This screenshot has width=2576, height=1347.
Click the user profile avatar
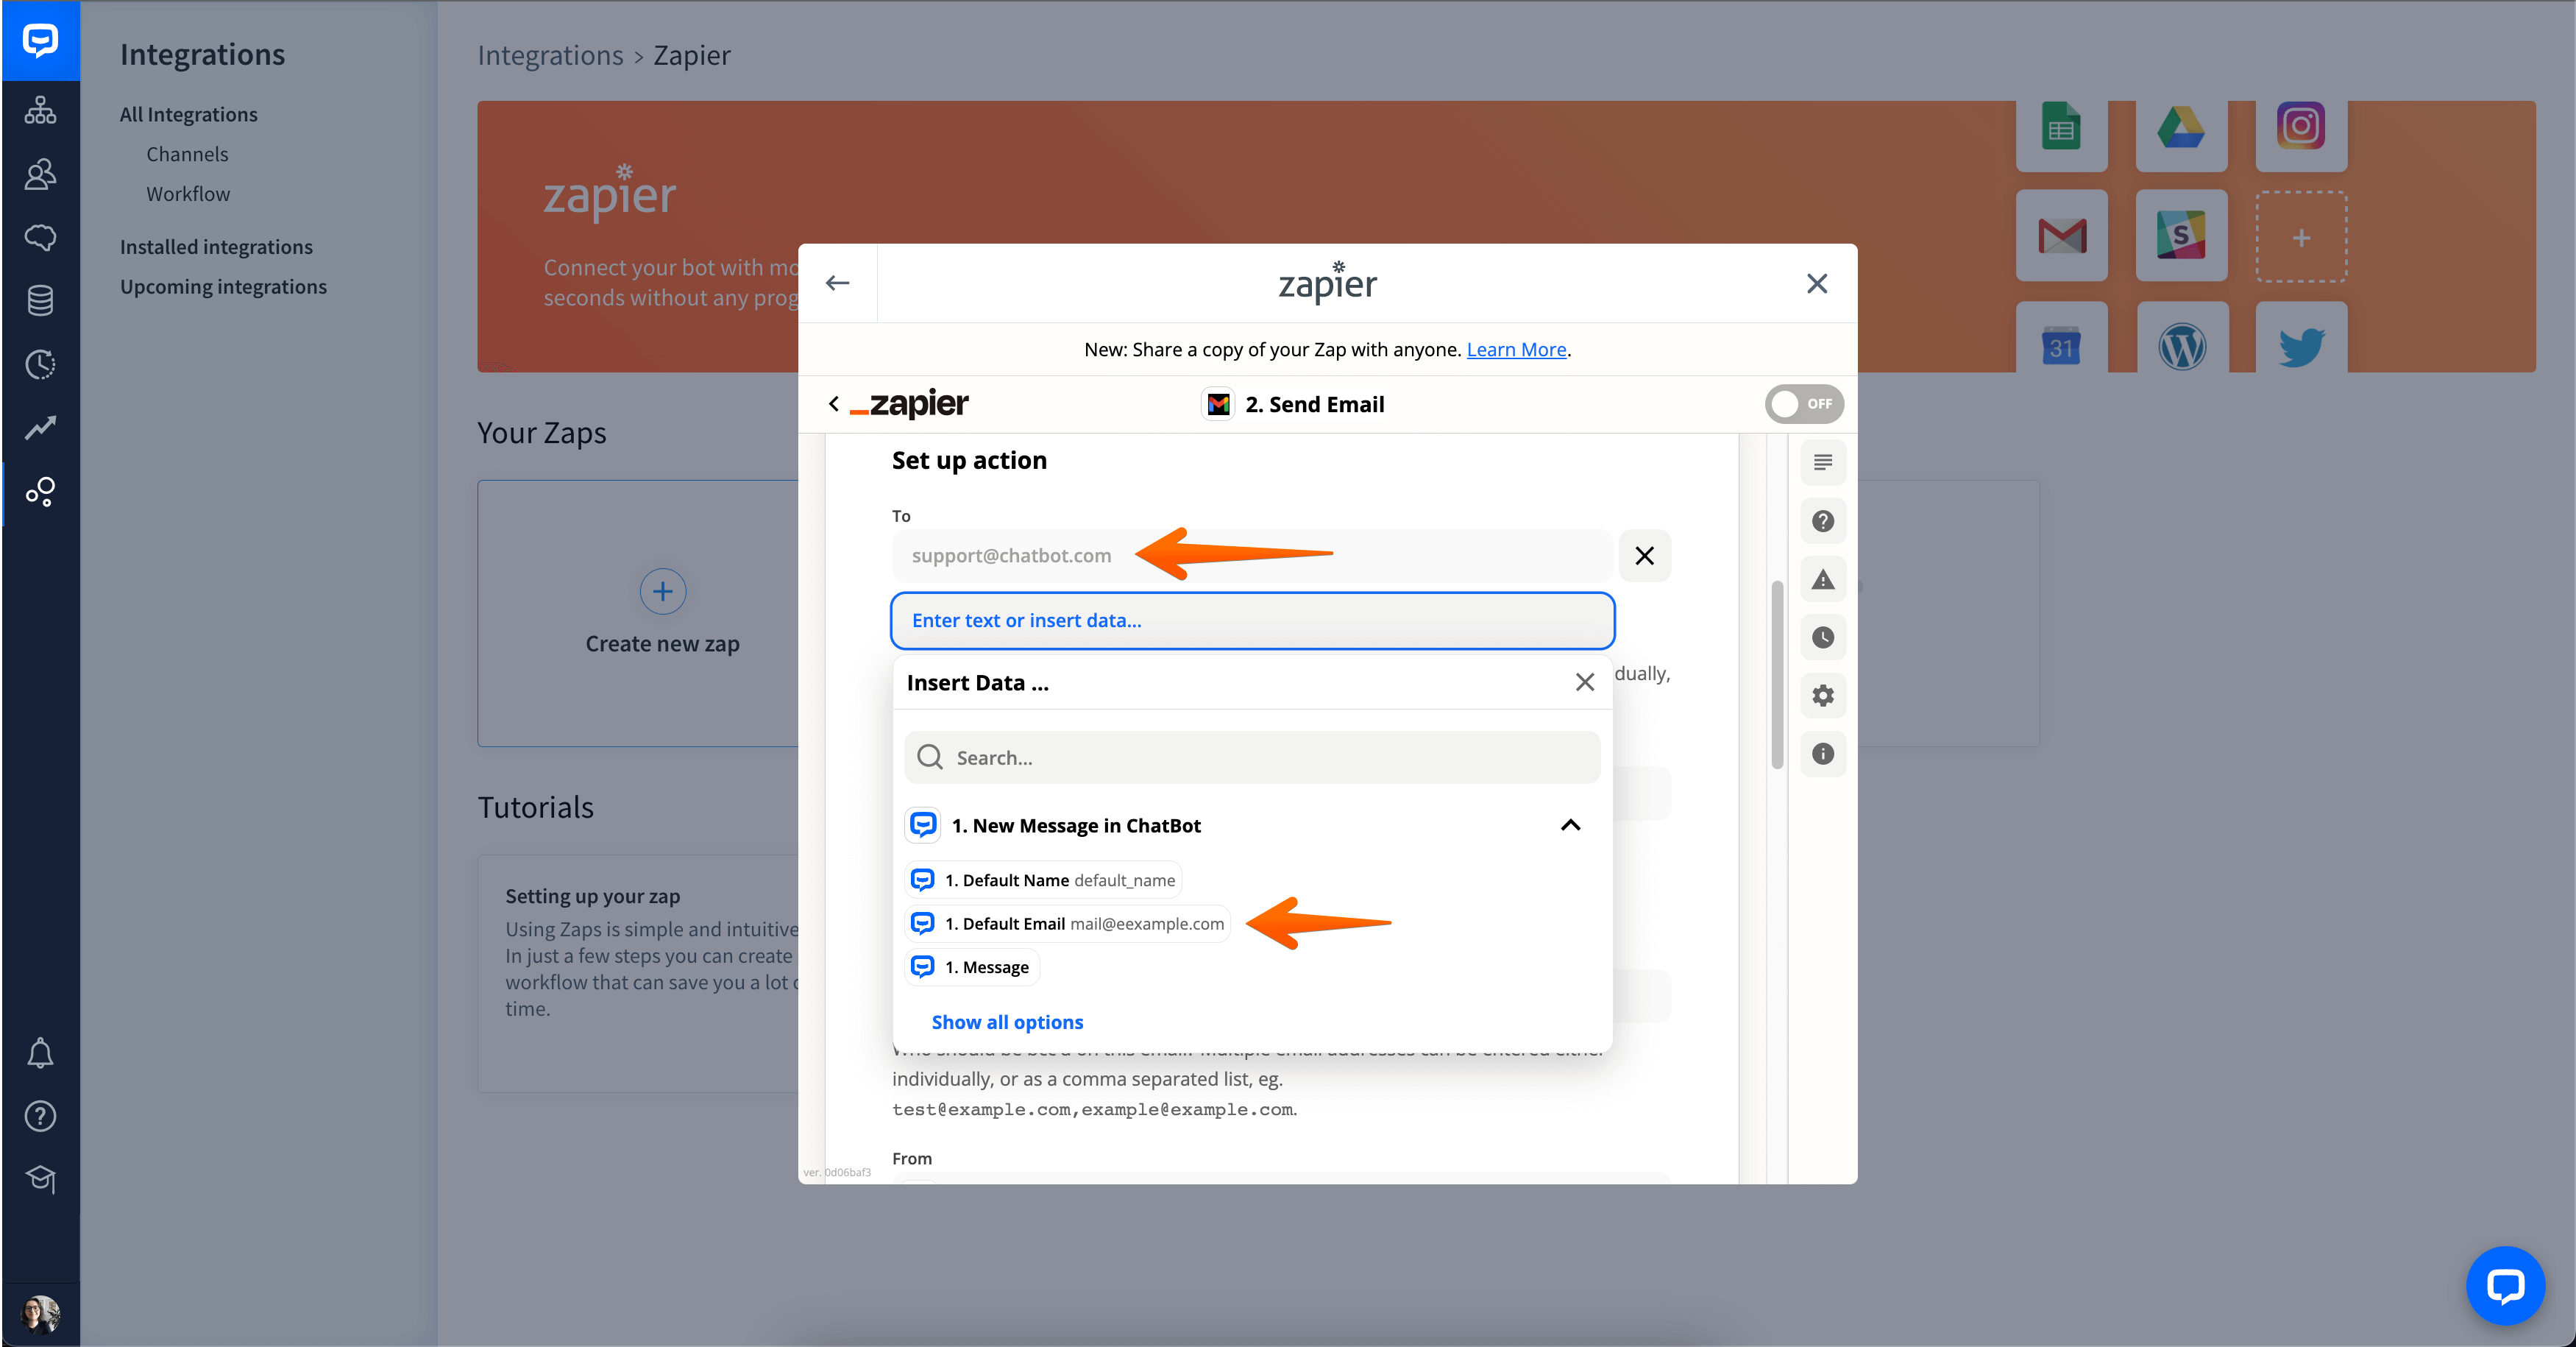pos(40,1314)
